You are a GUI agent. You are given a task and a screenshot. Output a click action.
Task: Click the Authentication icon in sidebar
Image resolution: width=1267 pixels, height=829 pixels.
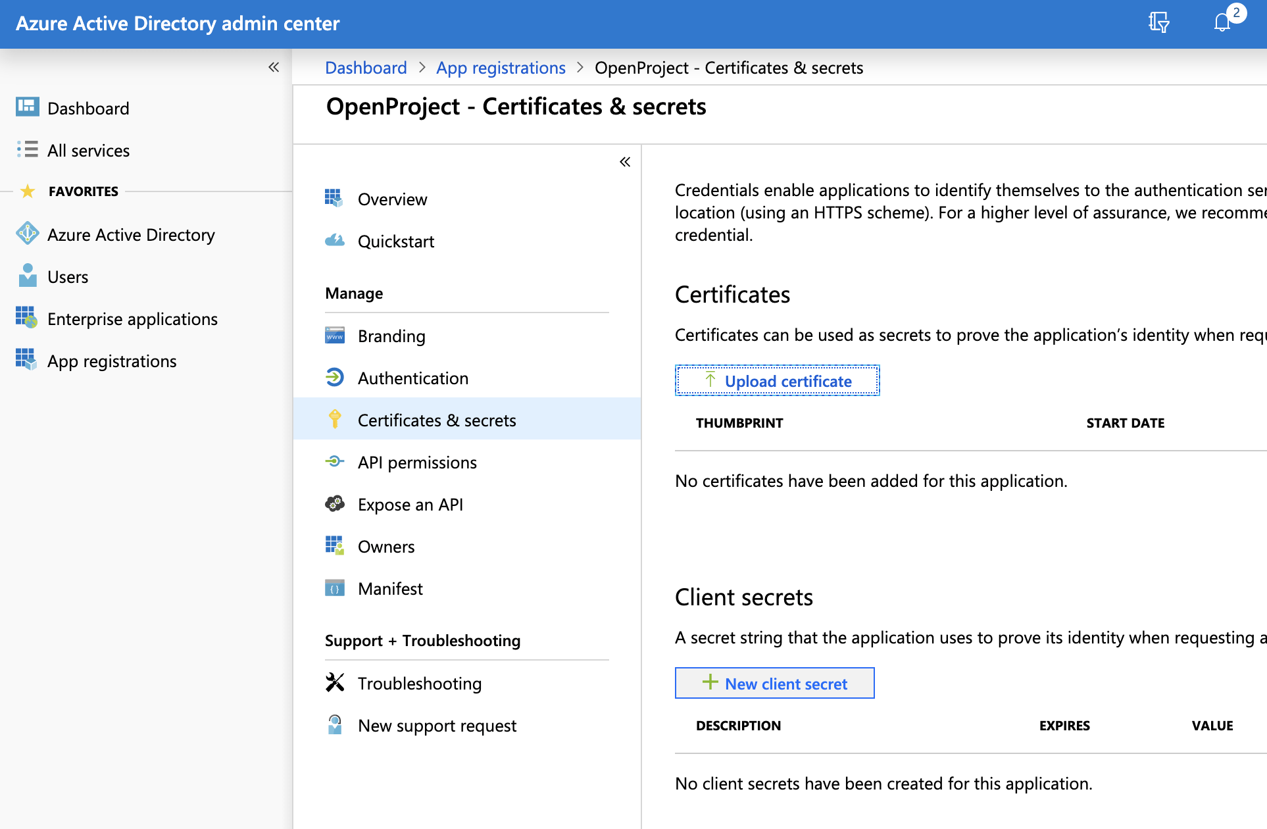pos(334,378)
